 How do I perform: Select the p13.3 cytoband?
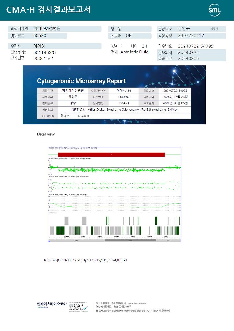point(76,240)
